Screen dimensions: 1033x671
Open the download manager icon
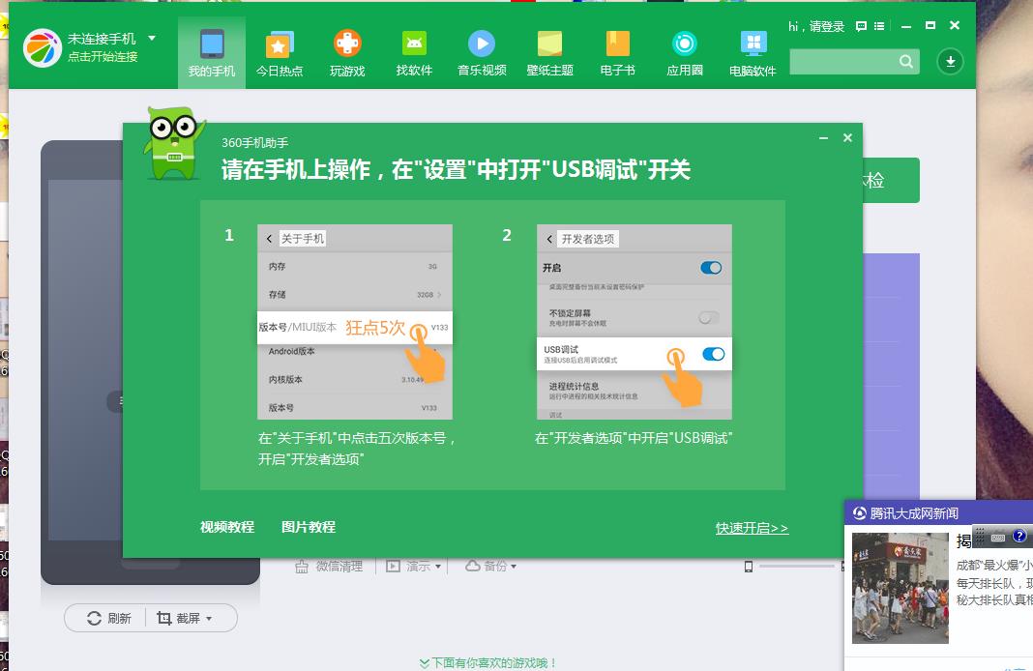tap(950, 61)
